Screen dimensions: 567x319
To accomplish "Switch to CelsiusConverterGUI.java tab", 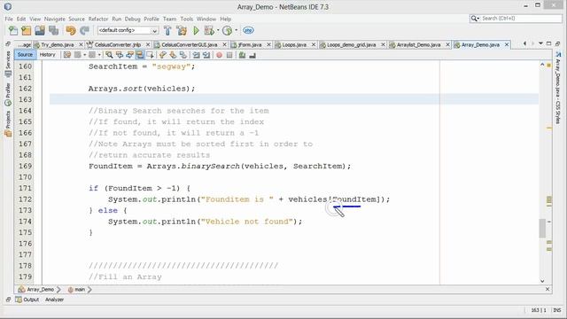I will [x=189, y=45].
